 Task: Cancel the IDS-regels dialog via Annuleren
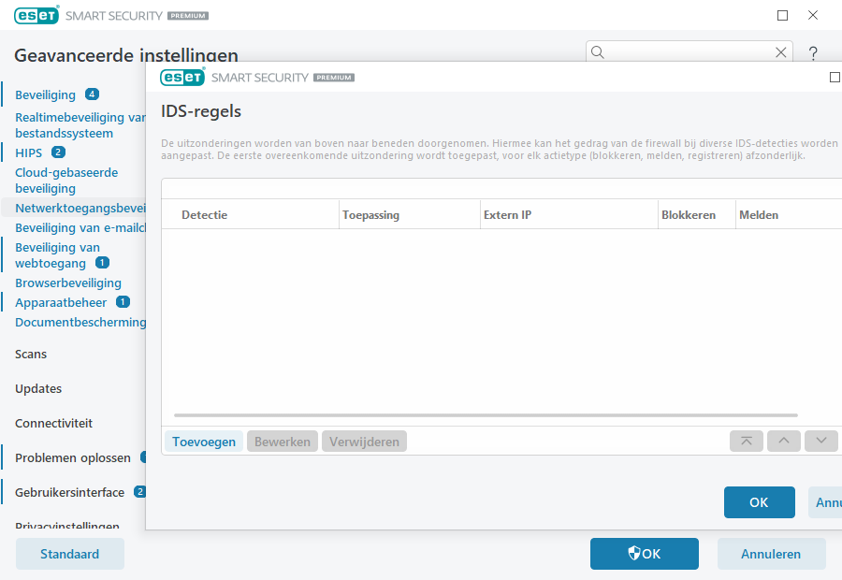pos(827,502)
